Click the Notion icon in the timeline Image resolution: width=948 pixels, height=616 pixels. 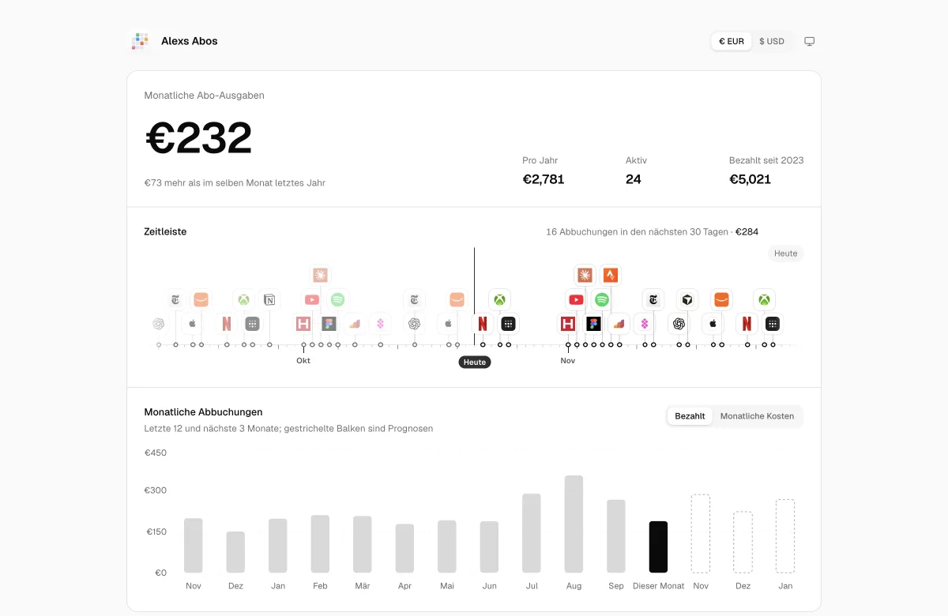[269, 300]
